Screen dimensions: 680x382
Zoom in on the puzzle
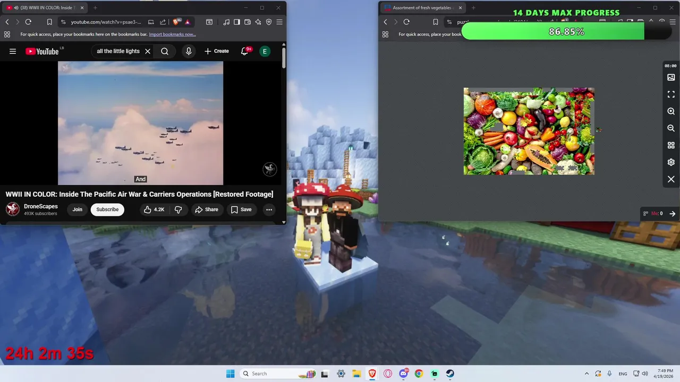coord(671,111)
